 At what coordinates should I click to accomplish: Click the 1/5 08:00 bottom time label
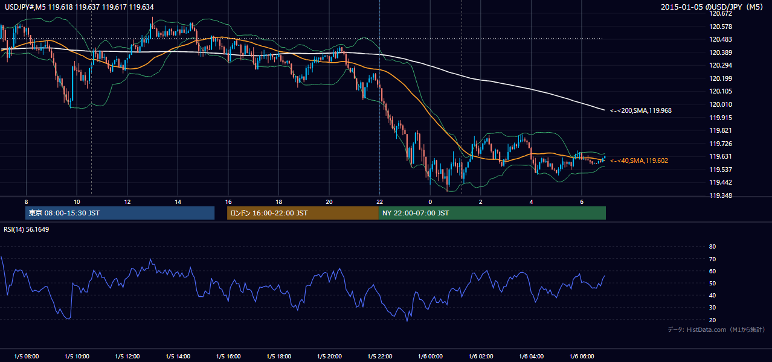pyautogui.click(x=26, y=357)
